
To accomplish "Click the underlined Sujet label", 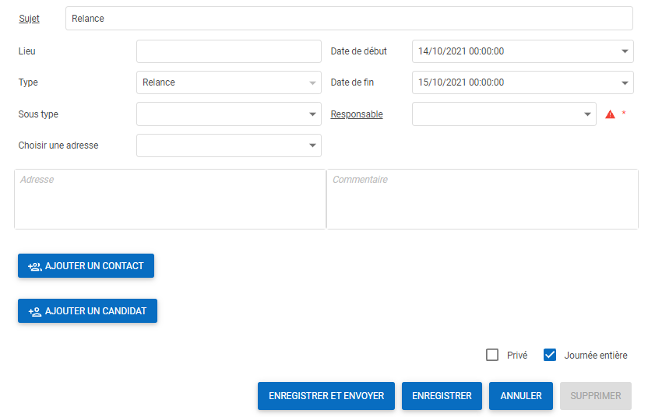I will pos(29,19).
